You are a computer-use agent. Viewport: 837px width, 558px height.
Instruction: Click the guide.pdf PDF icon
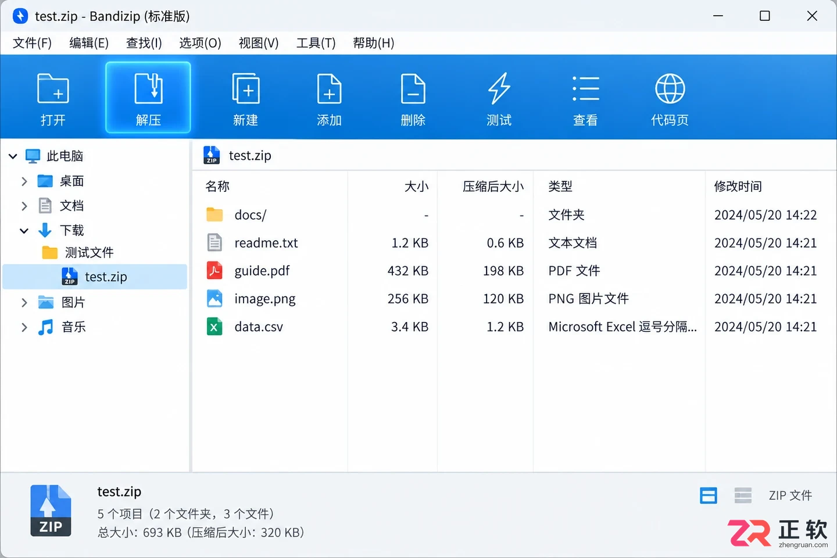[x=214, y=270]
